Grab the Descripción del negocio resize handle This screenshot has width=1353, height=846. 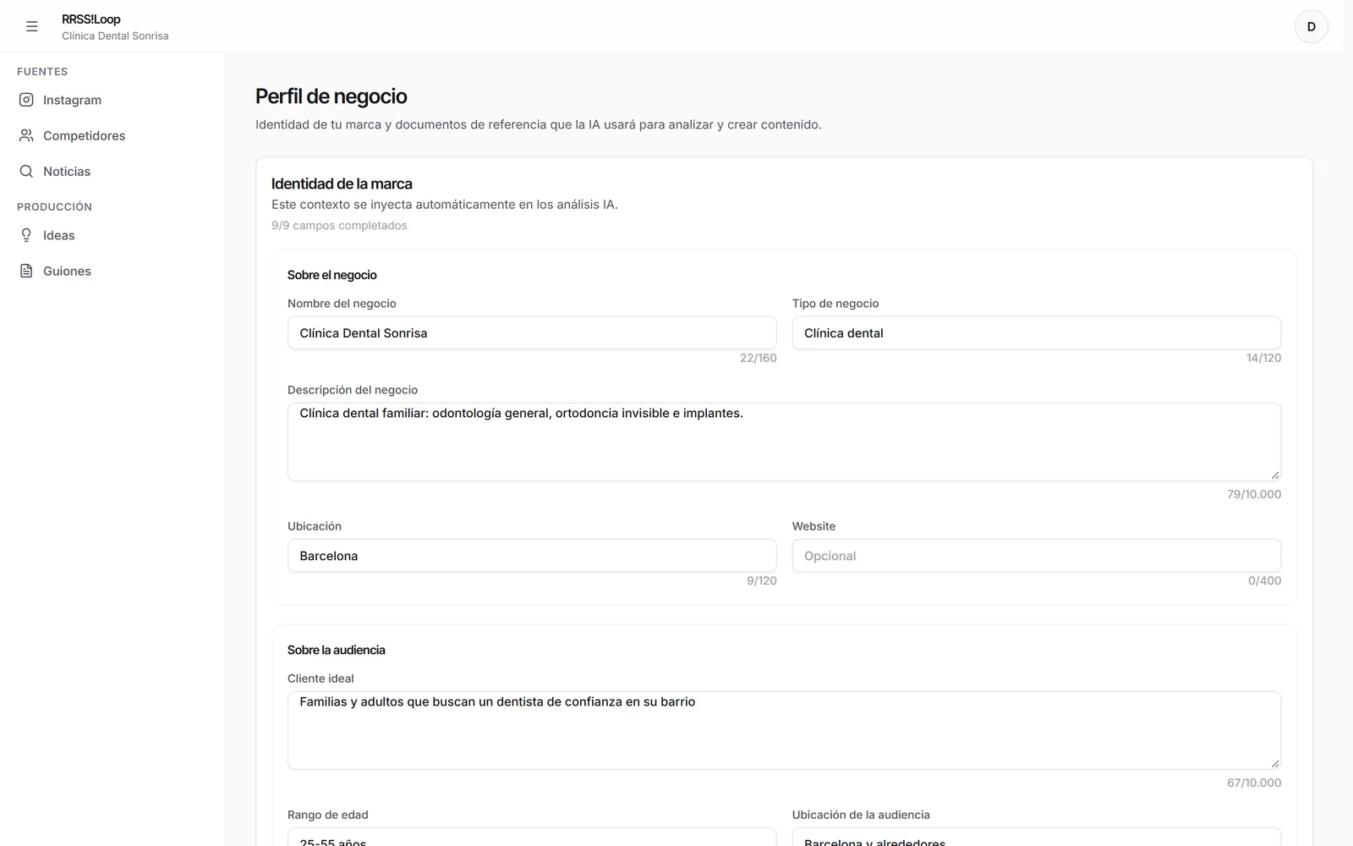pyautogui.click(x=1275, y=475)
